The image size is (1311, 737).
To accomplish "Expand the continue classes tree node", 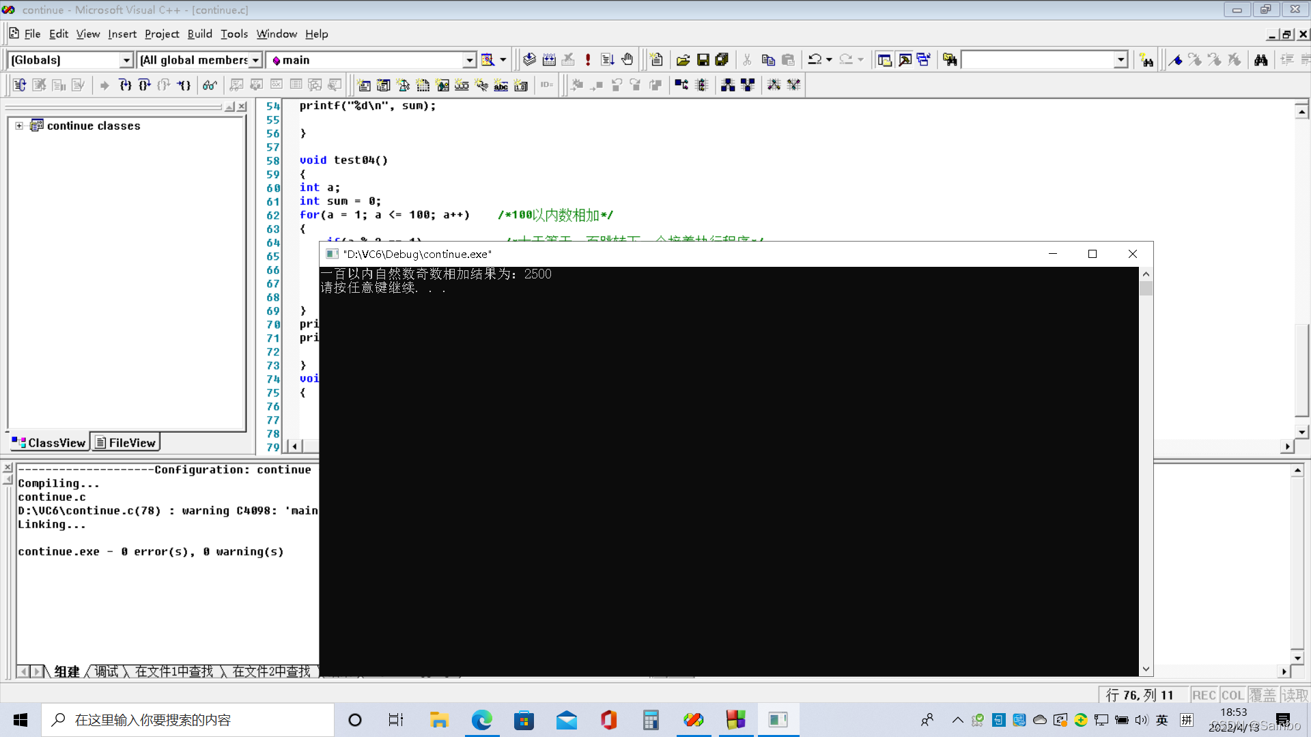I will pyautogui.click(x=19, y=126).
